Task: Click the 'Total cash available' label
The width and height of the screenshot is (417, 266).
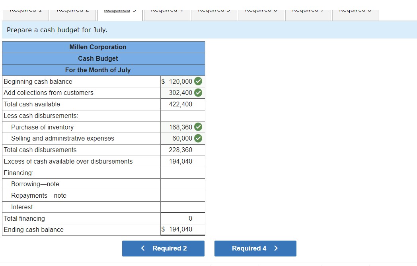Action: click(x=32, y=104)
